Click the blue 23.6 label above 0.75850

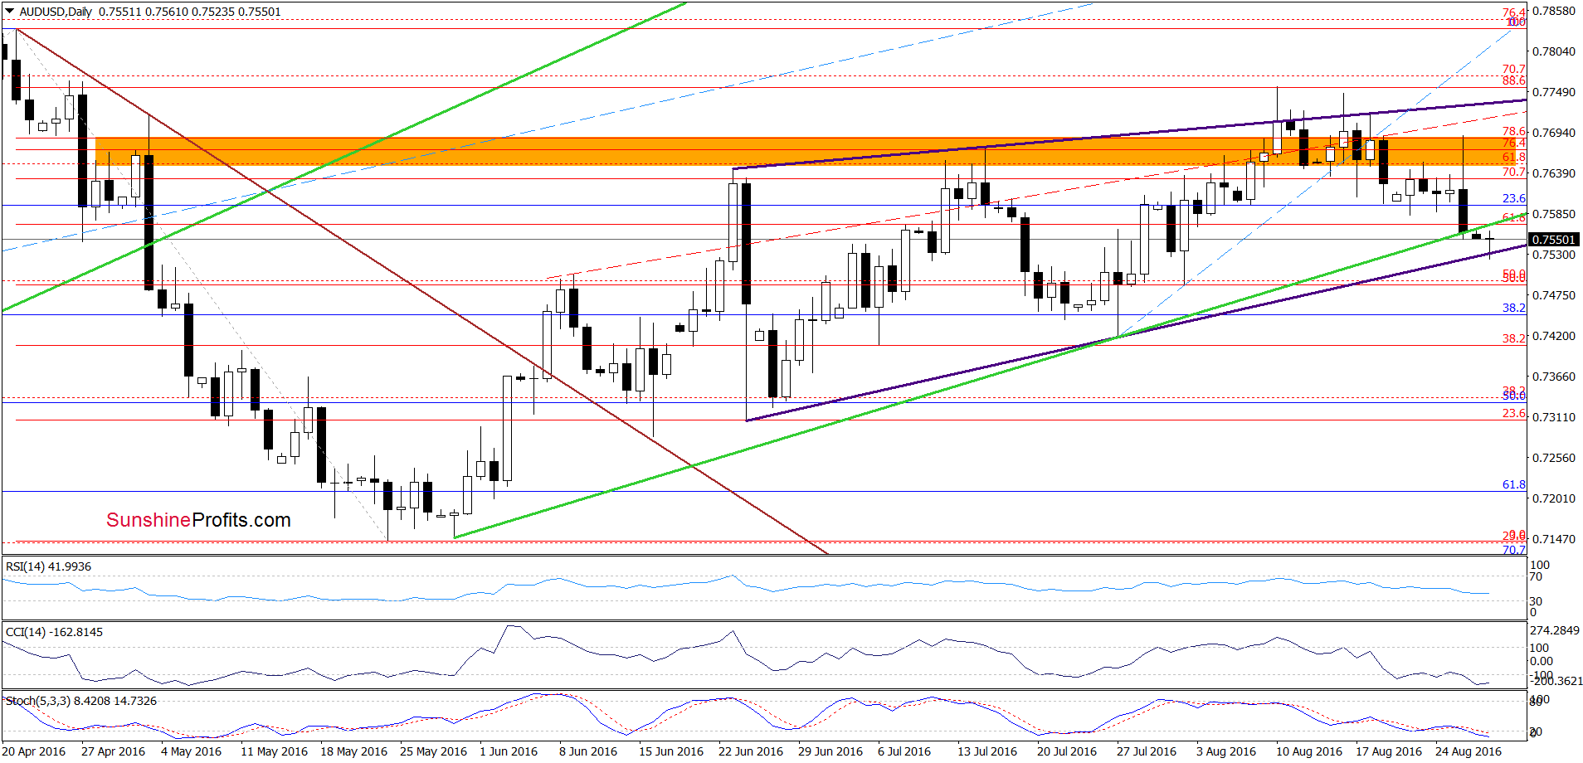(x=1514, y=198)
